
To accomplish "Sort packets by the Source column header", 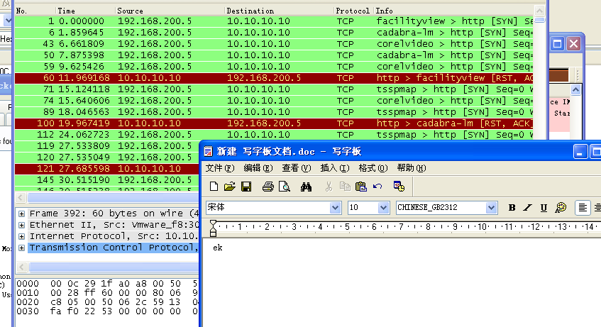I will [170, 11].
